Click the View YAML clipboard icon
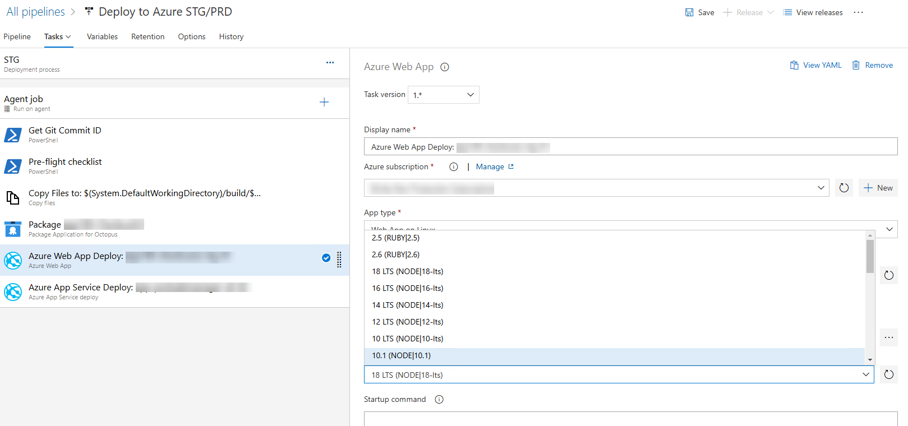This screenshot has width=908, height=426. [794, 65]
